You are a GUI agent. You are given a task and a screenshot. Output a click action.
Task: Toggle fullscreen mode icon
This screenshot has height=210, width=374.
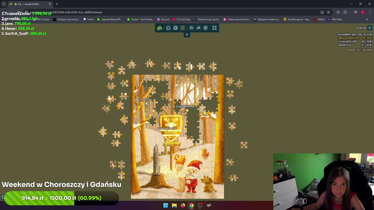point(214,28)
